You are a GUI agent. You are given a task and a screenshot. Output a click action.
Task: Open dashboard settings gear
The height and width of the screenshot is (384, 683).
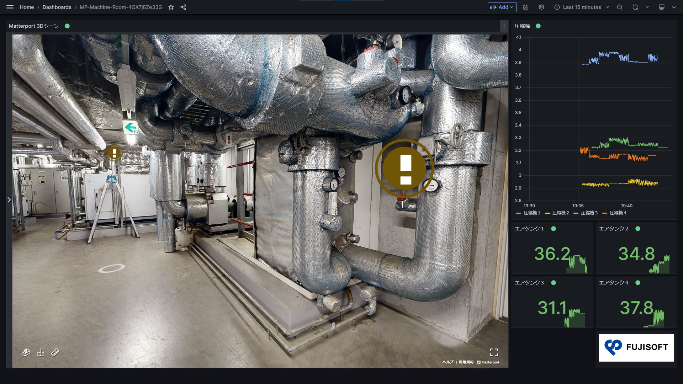tap(541, 7)
